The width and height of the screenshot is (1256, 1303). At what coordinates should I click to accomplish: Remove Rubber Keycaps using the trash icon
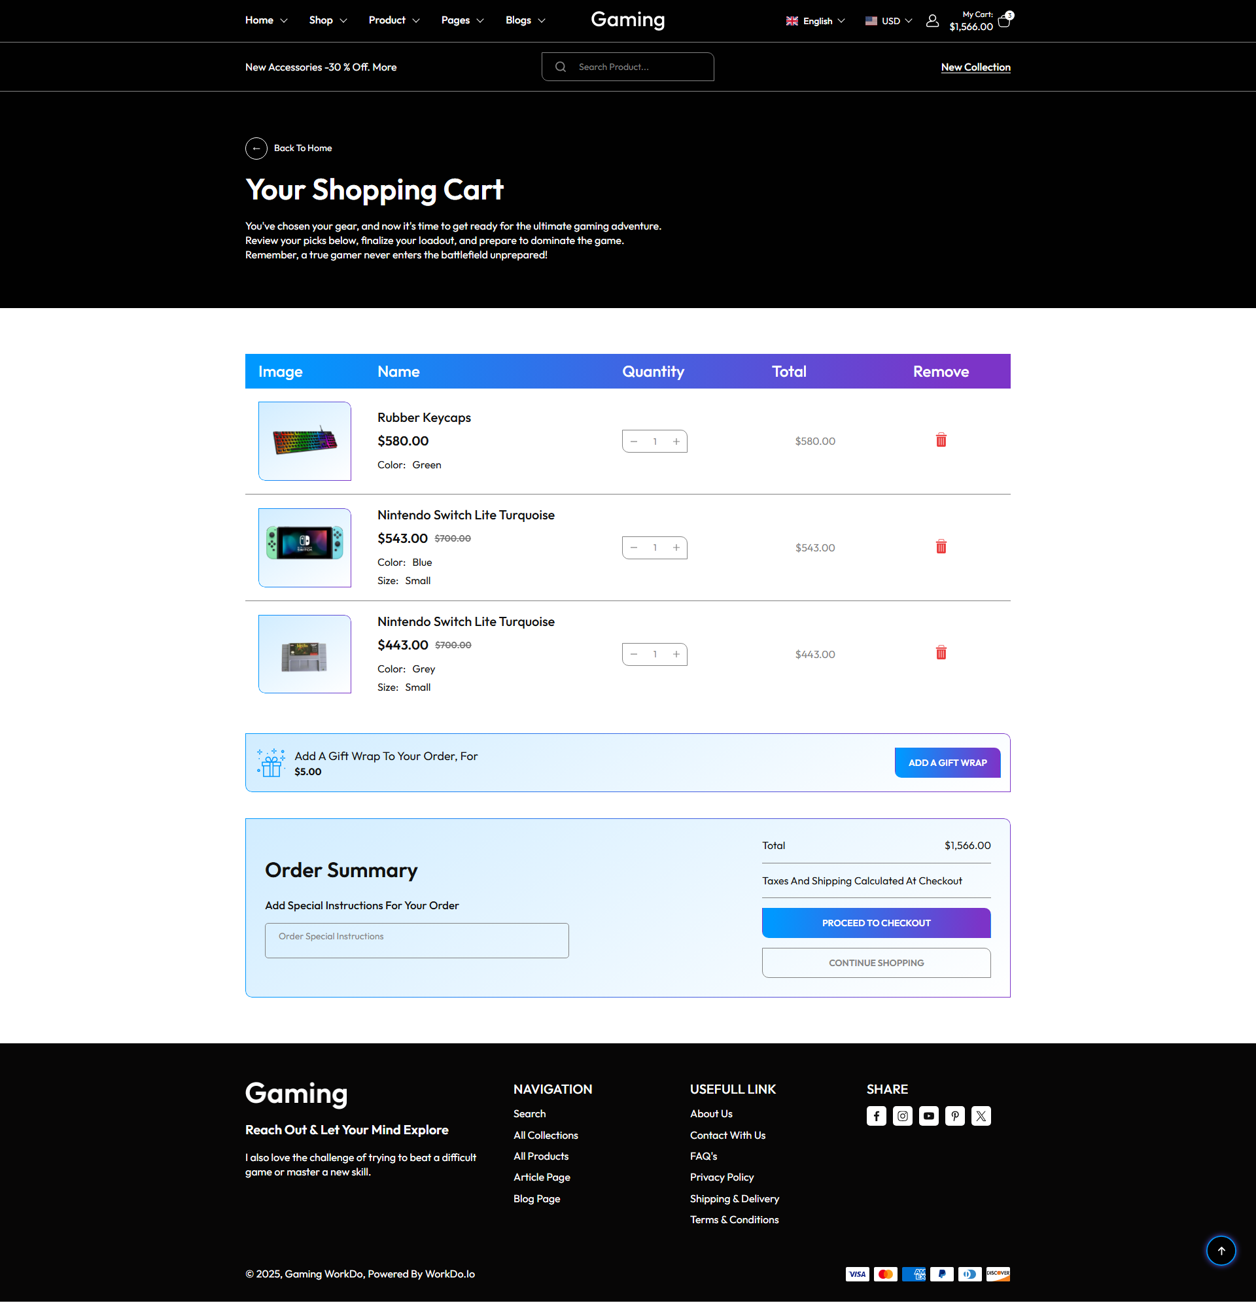tap(941, 440)
